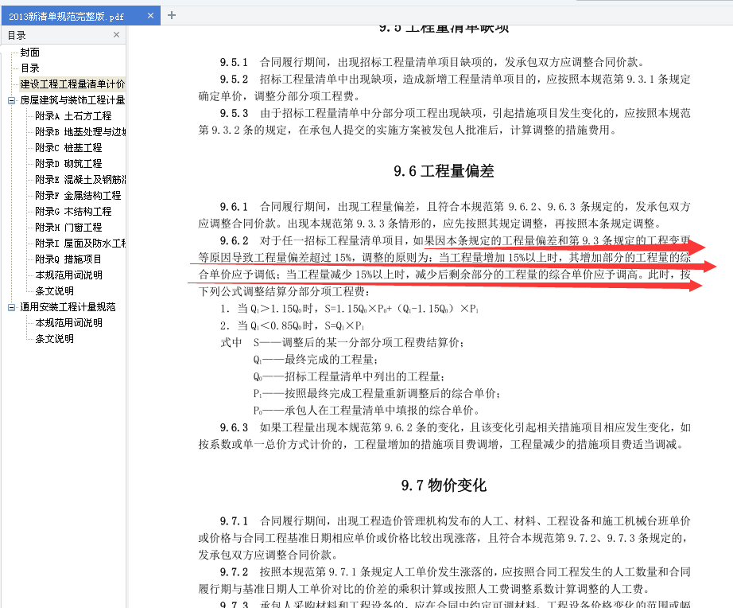Jump to 附录B 地基处理 bookmark
This screenshot has height=608, width=733.
[x=80, y=132]
